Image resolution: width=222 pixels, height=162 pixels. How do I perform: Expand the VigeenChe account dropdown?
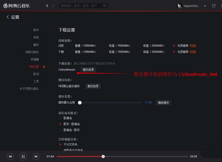[205, 6]
